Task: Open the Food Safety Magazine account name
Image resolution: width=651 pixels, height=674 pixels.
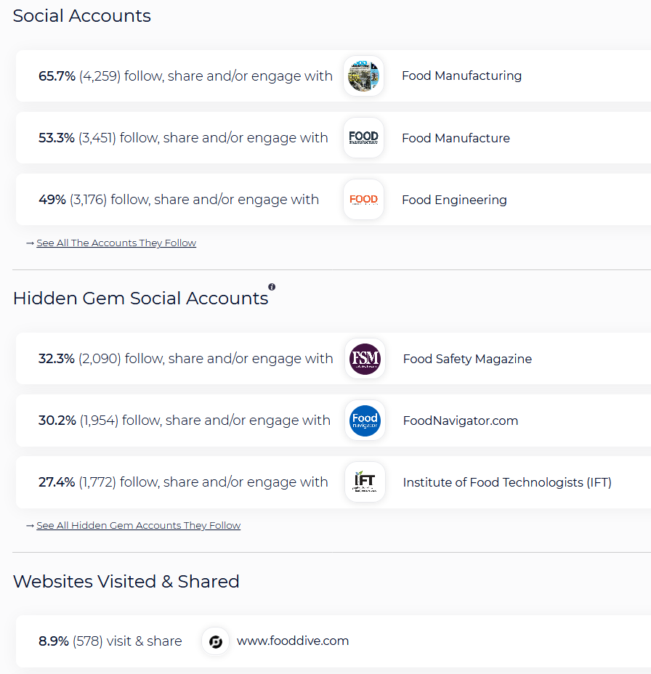Action: point(467,359)
